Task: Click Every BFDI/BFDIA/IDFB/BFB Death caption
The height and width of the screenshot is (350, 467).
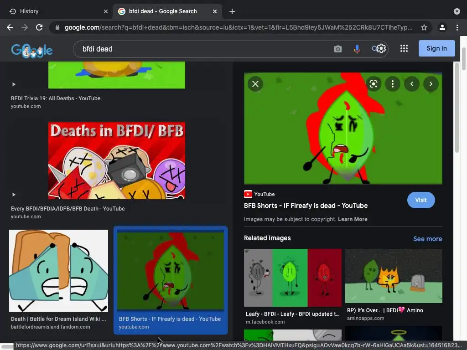Action: (x=68, y=209)
